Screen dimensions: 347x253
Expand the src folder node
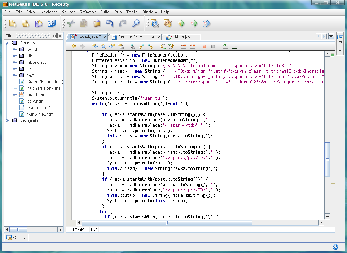click(15, 69)
